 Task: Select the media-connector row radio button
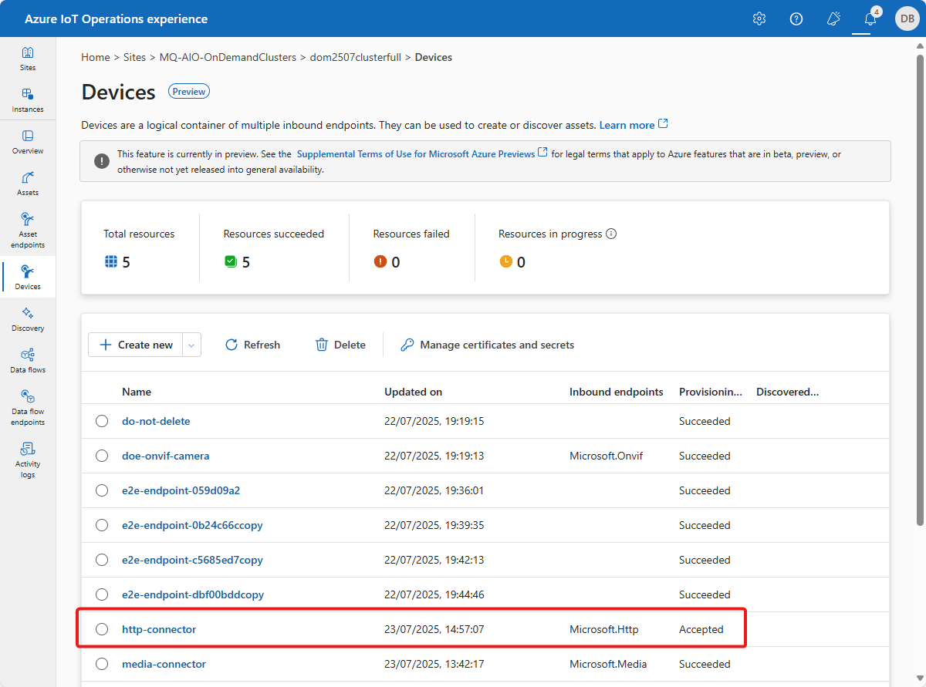point(102,664)
